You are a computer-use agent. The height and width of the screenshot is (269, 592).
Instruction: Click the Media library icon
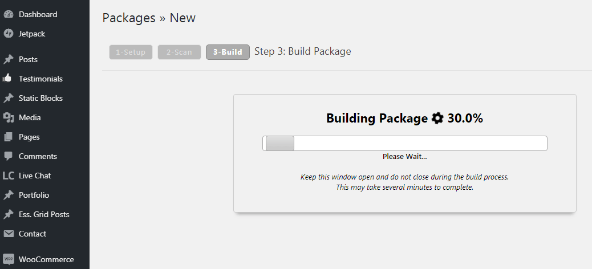[x=9, y=117]
